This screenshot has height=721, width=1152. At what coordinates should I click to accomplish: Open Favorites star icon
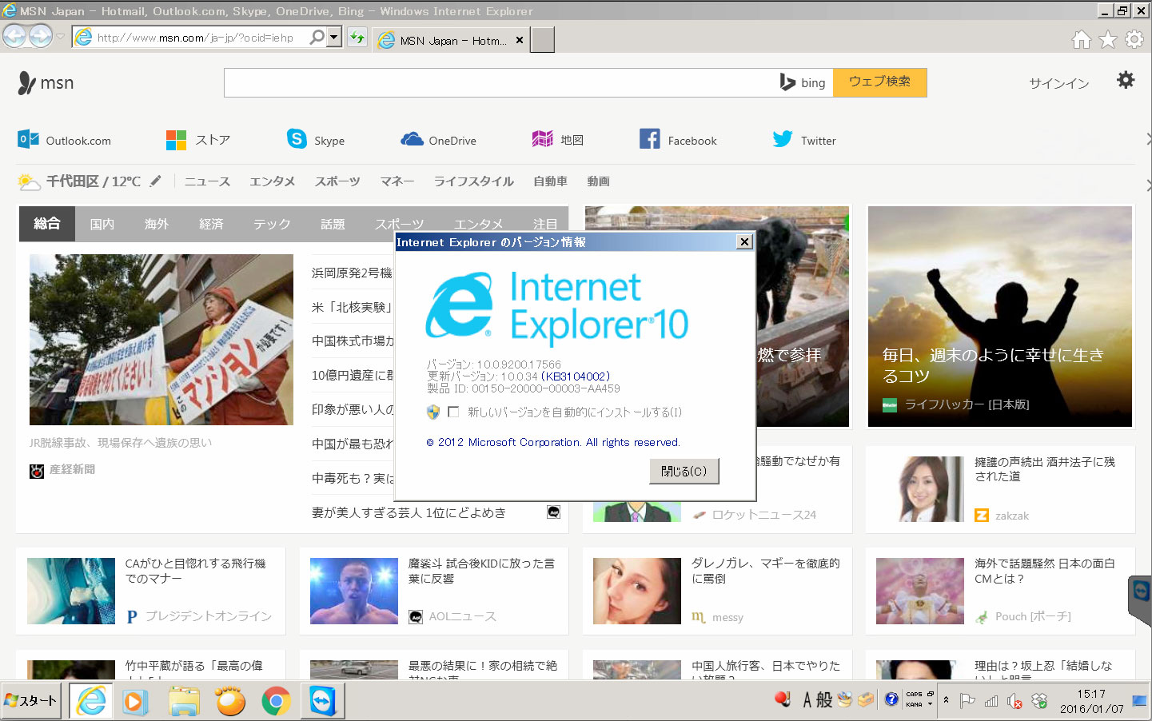(1107, 39)
